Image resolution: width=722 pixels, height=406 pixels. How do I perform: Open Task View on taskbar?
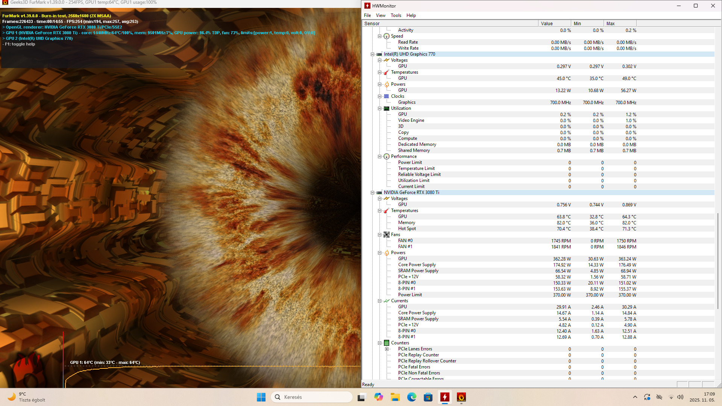(361, 397)
